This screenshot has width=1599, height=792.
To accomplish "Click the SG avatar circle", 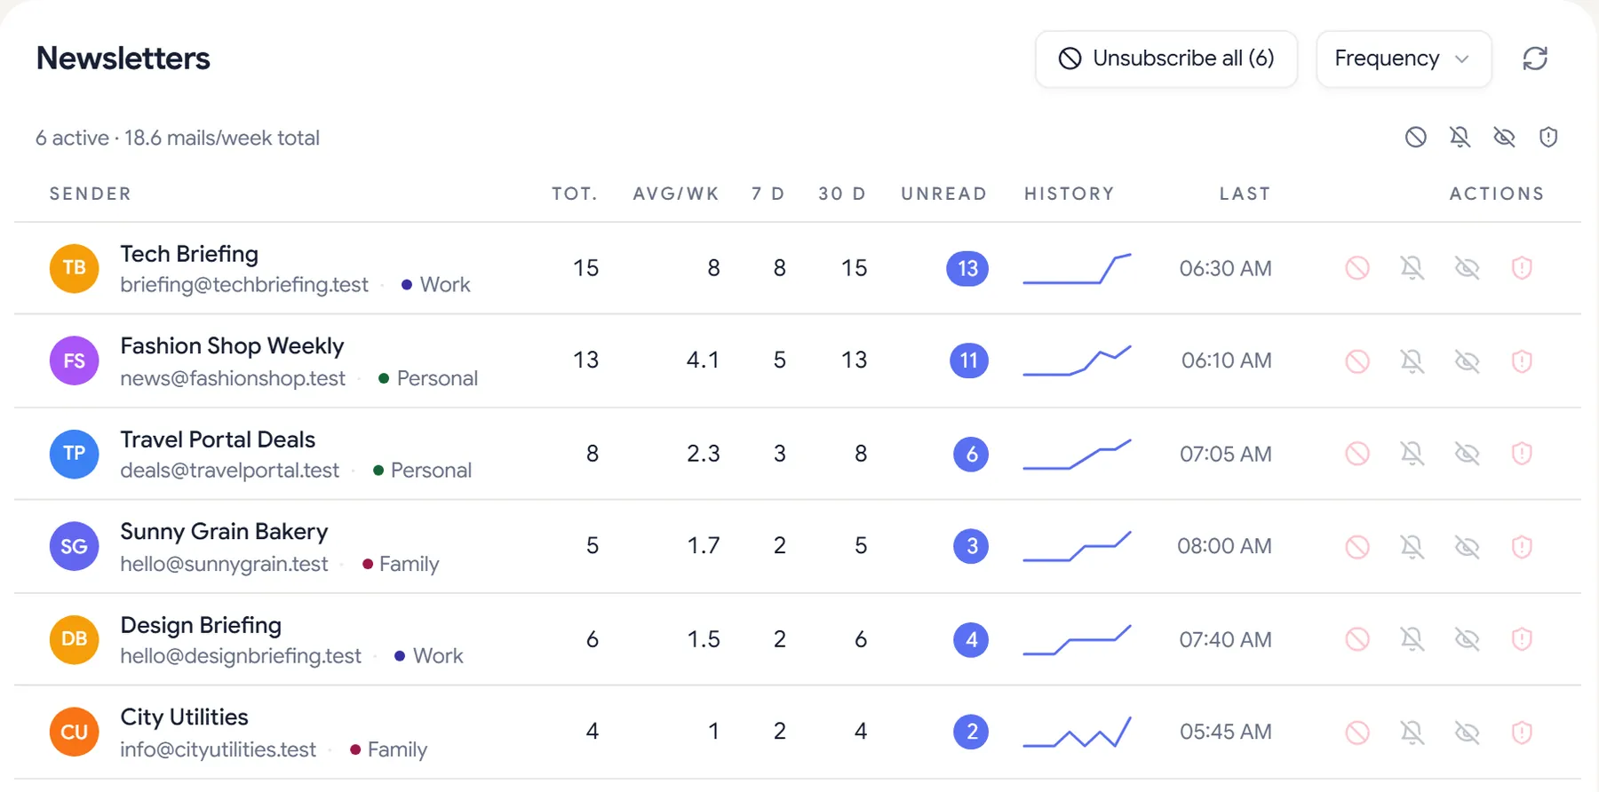I will [x=75, y=546].
